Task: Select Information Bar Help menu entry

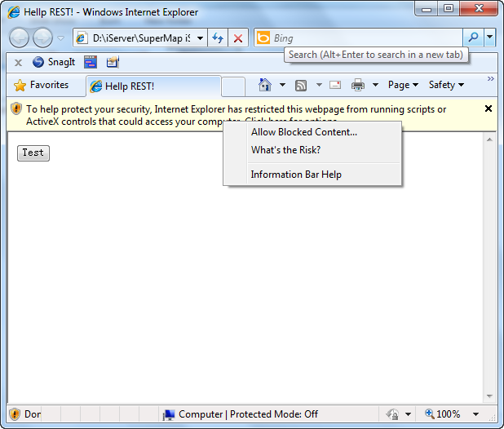Action: click(x=296, y=175)
